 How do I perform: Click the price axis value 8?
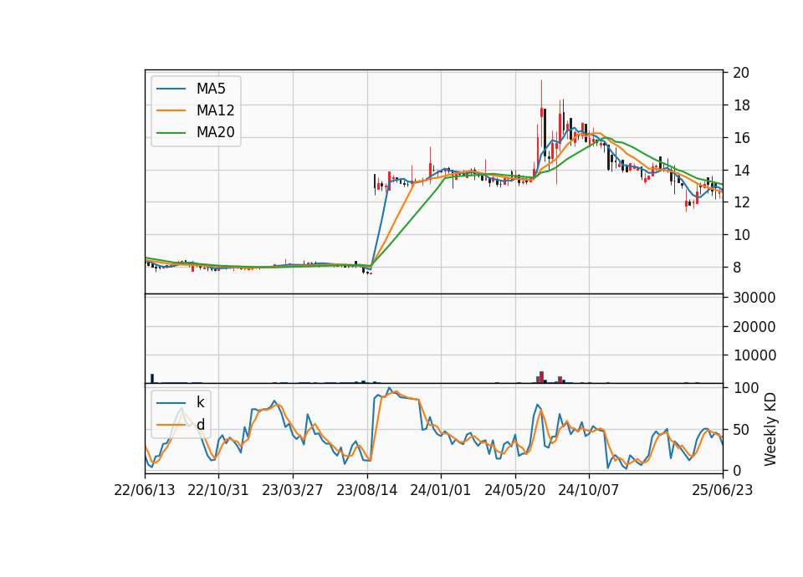click(737, 268)
